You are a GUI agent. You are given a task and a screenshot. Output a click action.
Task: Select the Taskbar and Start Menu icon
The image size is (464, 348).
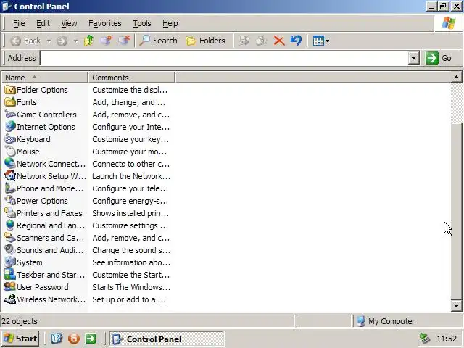[10, 275]
